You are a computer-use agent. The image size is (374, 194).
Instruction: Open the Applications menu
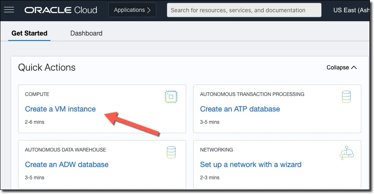pos(132,10)
